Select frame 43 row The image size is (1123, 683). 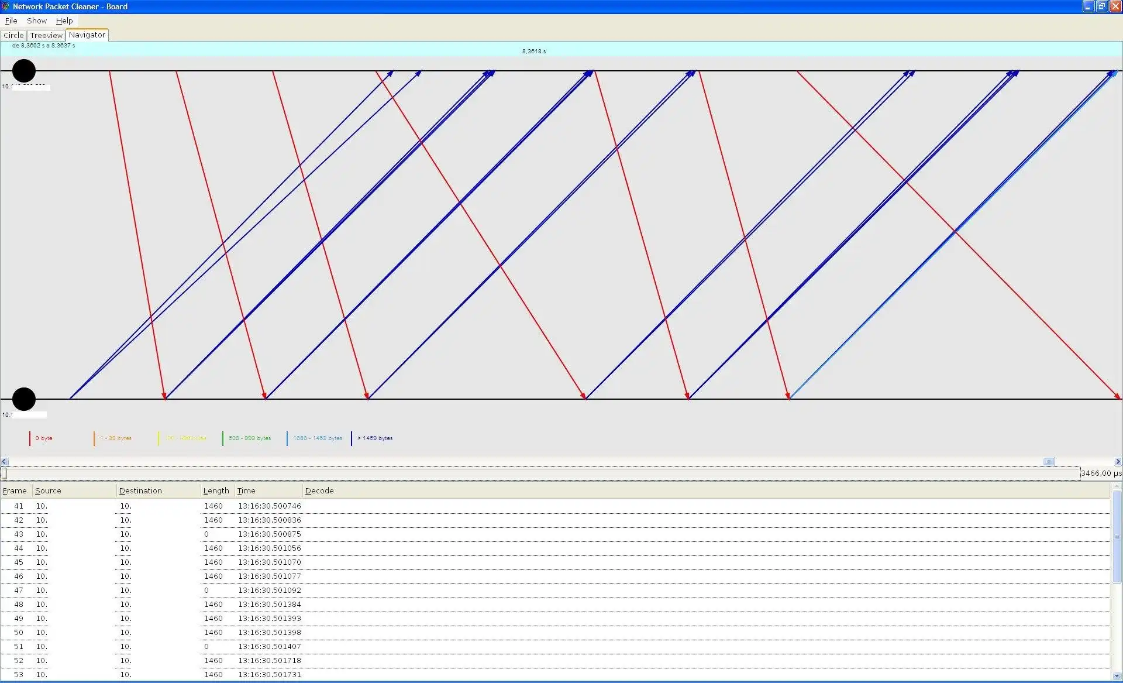coord(555,534)
